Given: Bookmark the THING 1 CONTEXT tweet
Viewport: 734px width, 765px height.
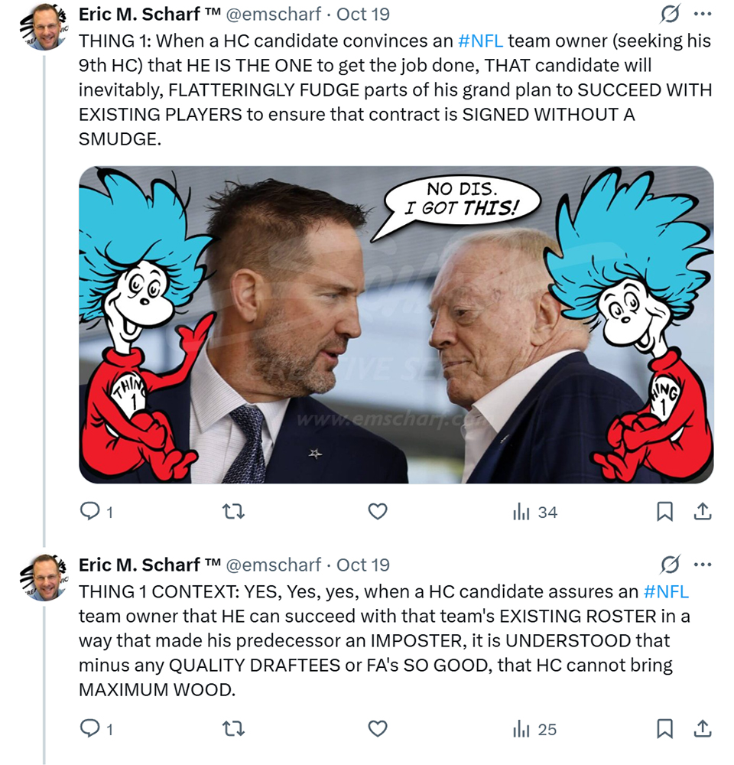Looking at the screenshot, I should point(665,729).
